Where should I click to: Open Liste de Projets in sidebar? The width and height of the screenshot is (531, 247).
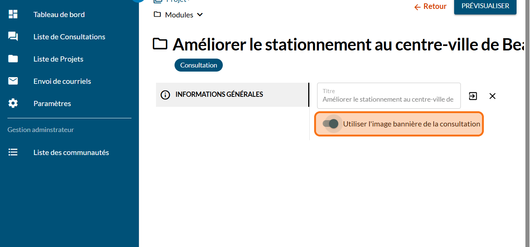click(58, 59)
